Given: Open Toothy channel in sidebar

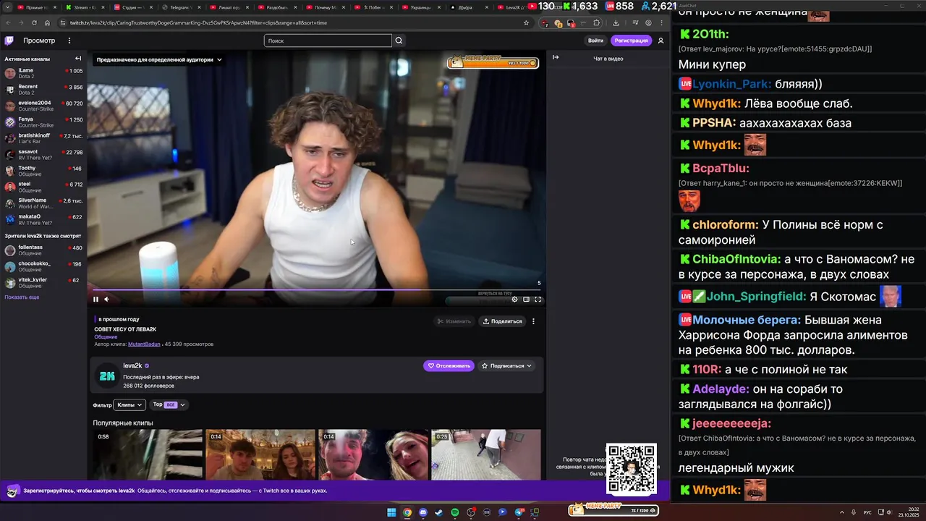Looking at the screenshot, I should coord(43,171).
